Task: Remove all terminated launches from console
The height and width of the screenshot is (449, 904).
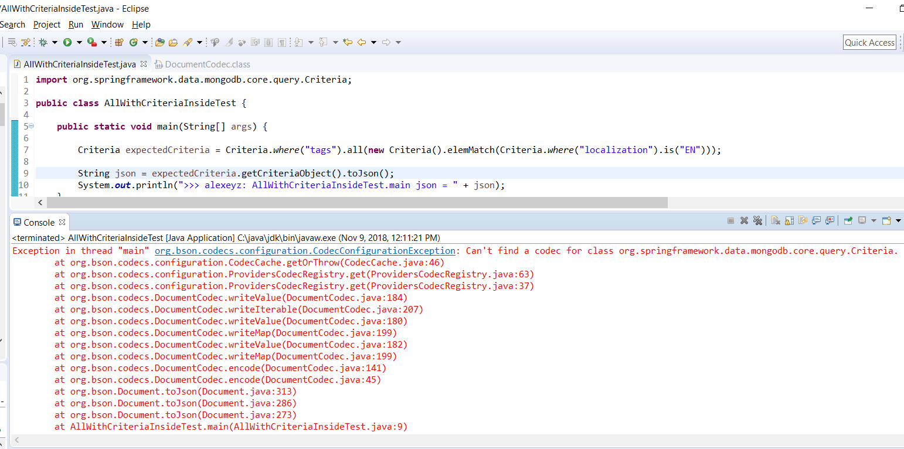Action: coord(757,220)
